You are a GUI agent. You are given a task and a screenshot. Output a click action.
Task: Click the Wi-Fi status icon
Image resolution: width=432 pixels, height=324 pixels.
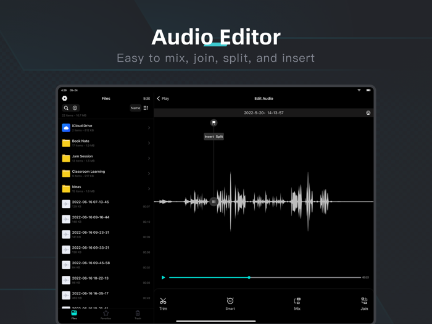(359, 90)
